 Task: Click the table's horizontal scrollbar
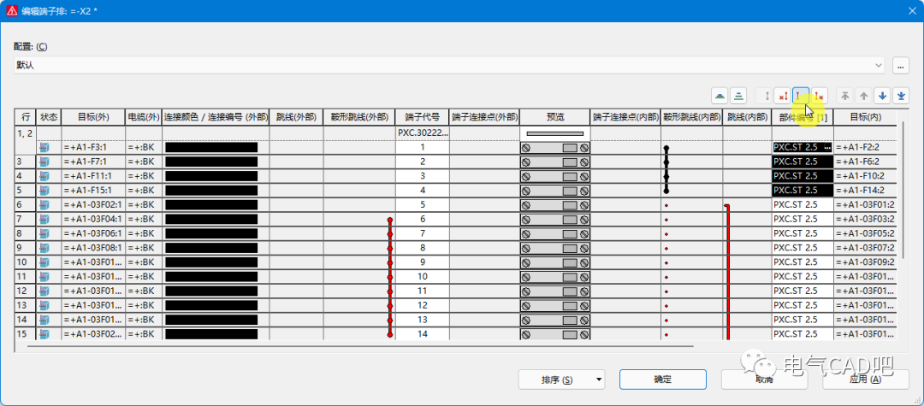pos(361,346)
